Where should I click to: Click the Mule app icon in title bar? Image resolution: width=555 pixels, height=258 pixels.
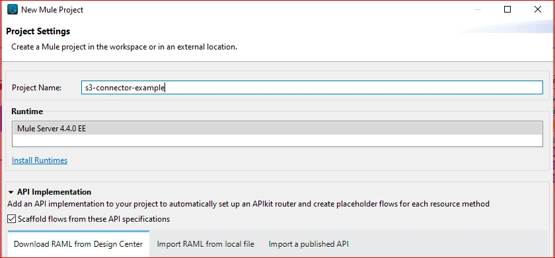coord(12,9)
